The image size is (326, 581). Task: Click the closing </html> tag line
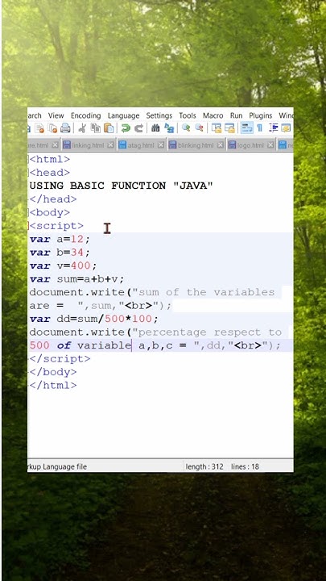tap(53, 386)
